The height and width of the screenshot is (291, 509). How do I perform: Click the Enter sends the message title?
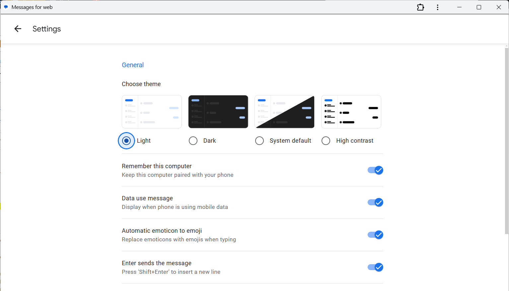pyautogui.click(x=157, y=263)
